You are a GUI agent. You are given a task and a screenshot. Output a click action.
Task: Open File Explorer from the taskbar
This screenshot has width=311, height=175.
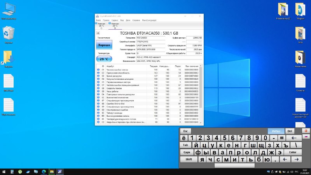(52, 171)
